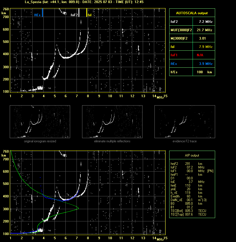Viewport: 236px width, 242px height.
Task: Click the h'Es value '108 km'
Action: (x=204, y=72)
